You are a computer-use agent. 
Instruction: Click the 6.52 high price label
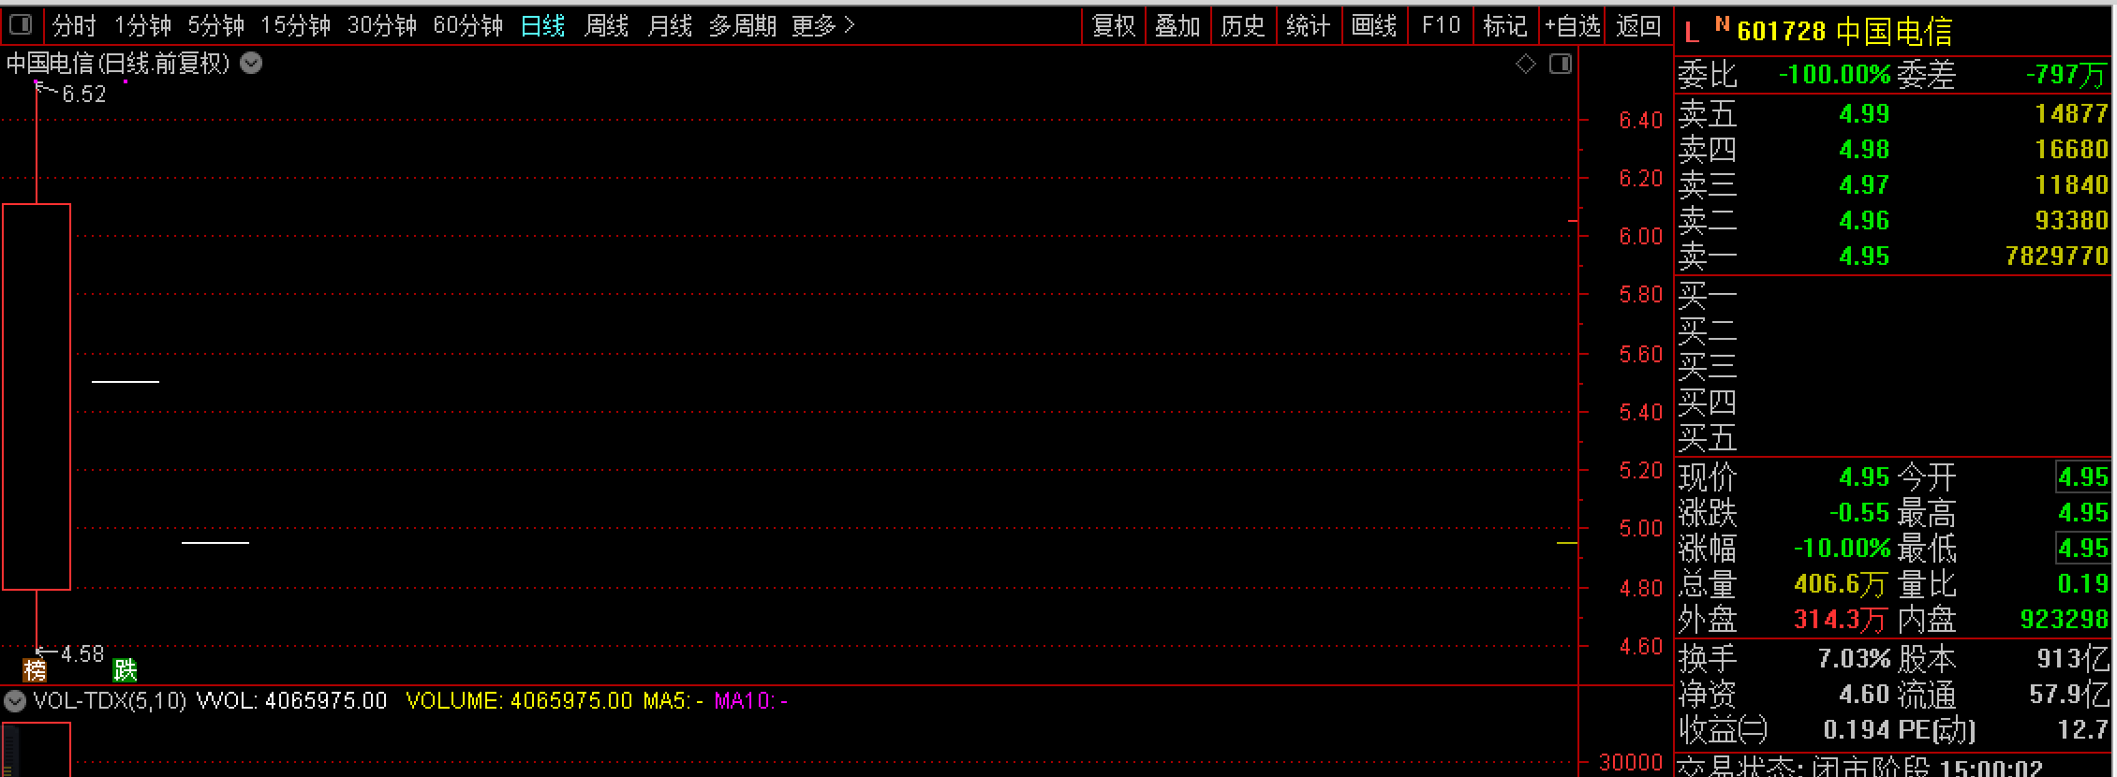click(x=84, y=94)
